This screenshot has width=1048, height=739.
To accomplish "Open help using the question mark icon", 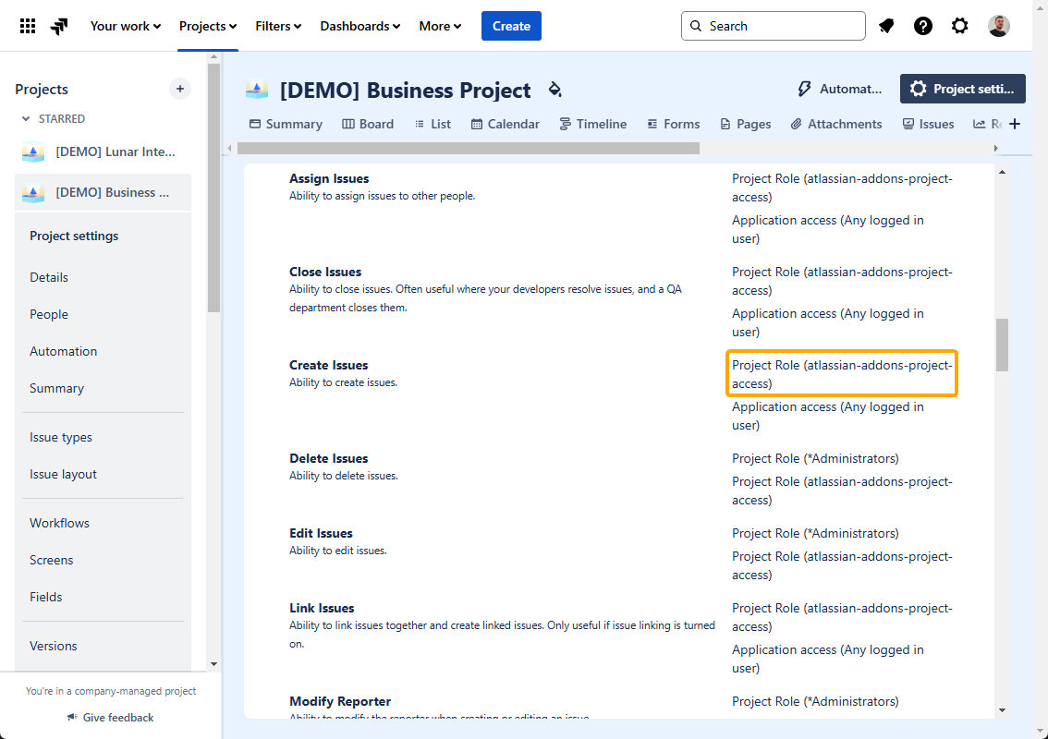I will [x=923, y=25].
